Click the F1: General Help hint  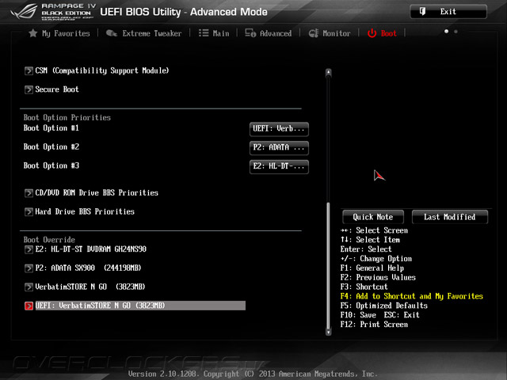click(372, 268)
